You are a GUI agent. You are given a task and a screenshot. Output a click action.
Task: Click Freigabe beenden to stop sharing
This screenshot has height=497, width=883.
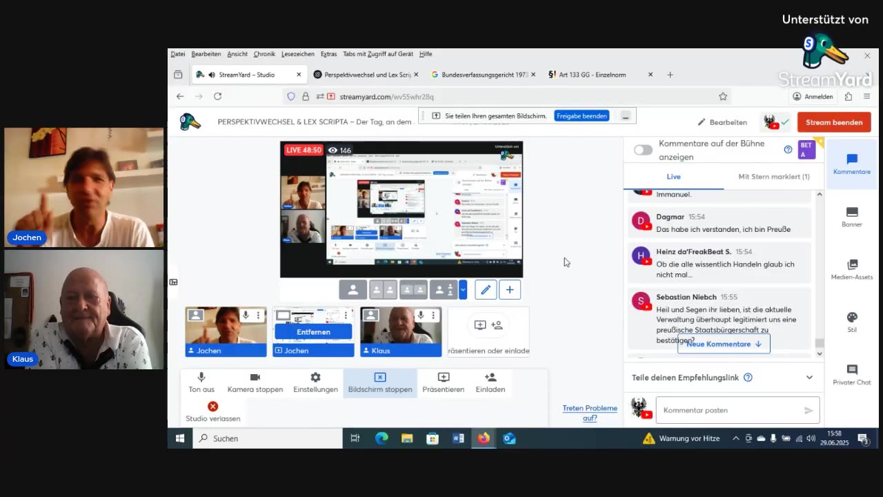[x=582, y=116]
